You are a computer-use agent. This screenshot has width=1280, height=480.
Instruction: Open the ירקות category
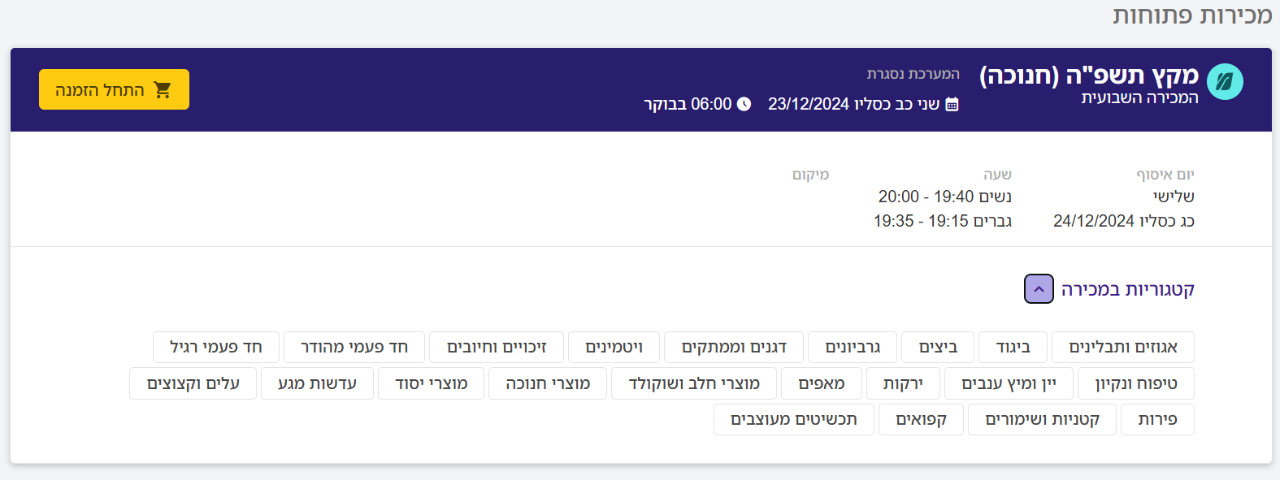tap(902, 383)
